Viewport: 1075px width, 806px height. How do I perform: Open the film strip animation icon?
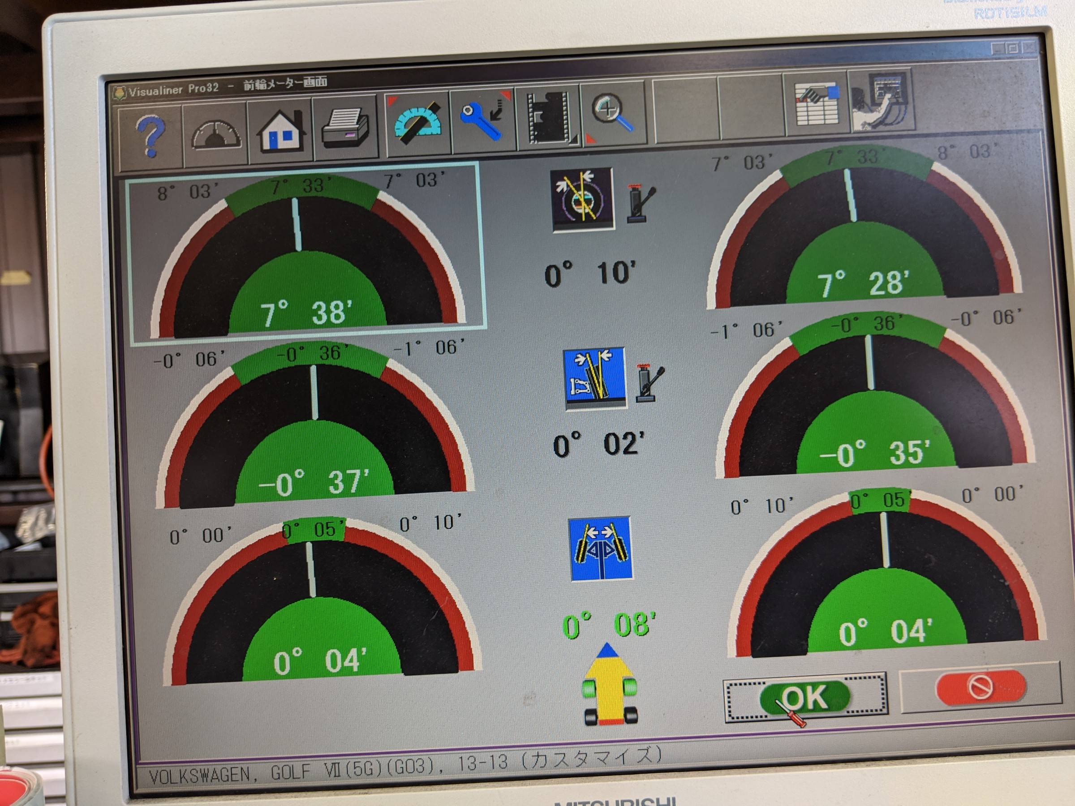click(x=549, y=118)
